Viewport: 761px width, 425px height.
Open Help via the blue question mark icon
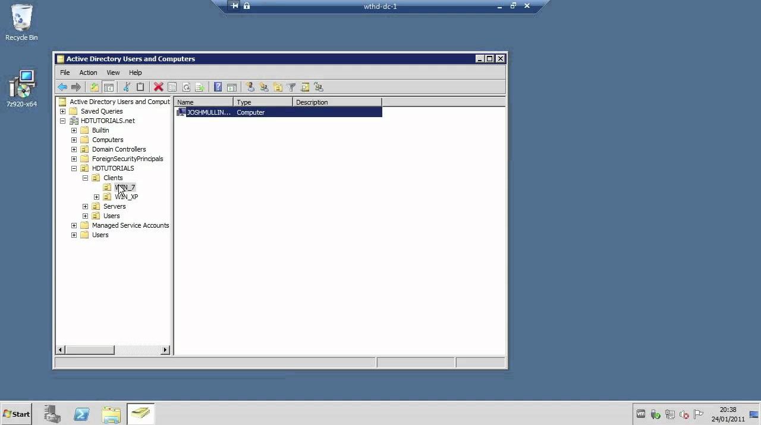tap(218, 87)
